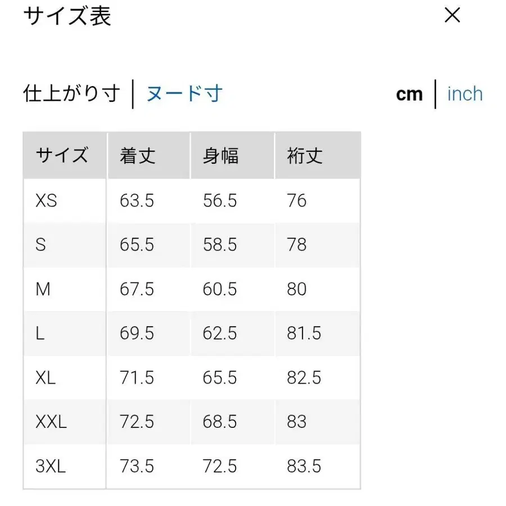The width and height of the screenshot is (506, 506).
Task: Click the 裄丈 column header
Action: 302,155
